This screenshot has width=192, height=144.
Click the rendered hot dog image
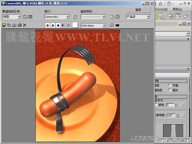[78, 86]
